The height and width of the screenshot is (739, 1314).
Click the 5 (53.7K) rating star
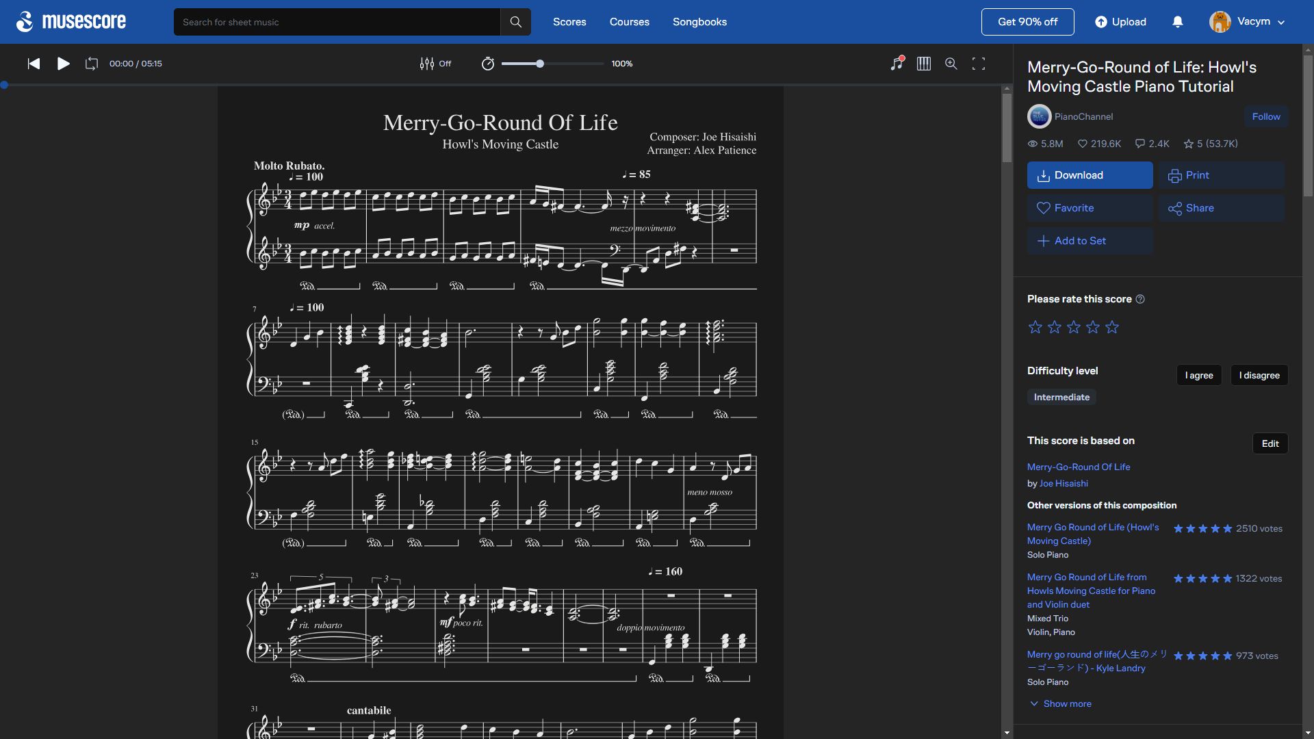[x=1189, y=144]
